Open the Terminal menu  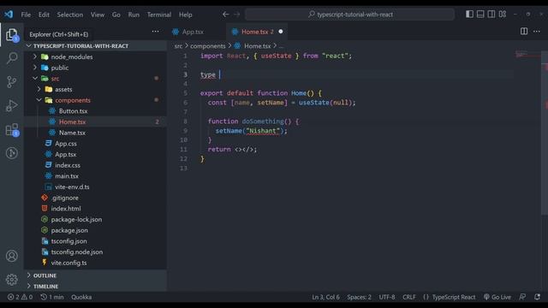pos(159,15)
